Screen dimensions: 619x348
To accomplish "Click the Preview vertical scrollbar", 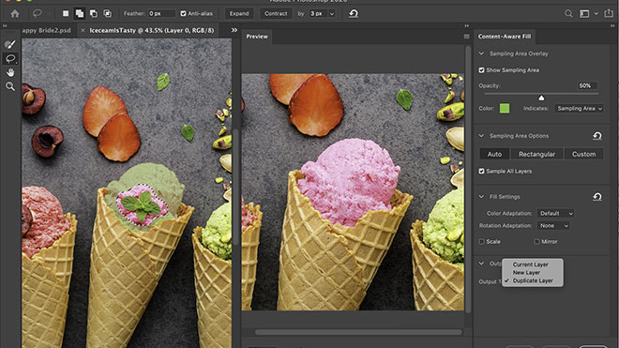I will click(468, 180).
